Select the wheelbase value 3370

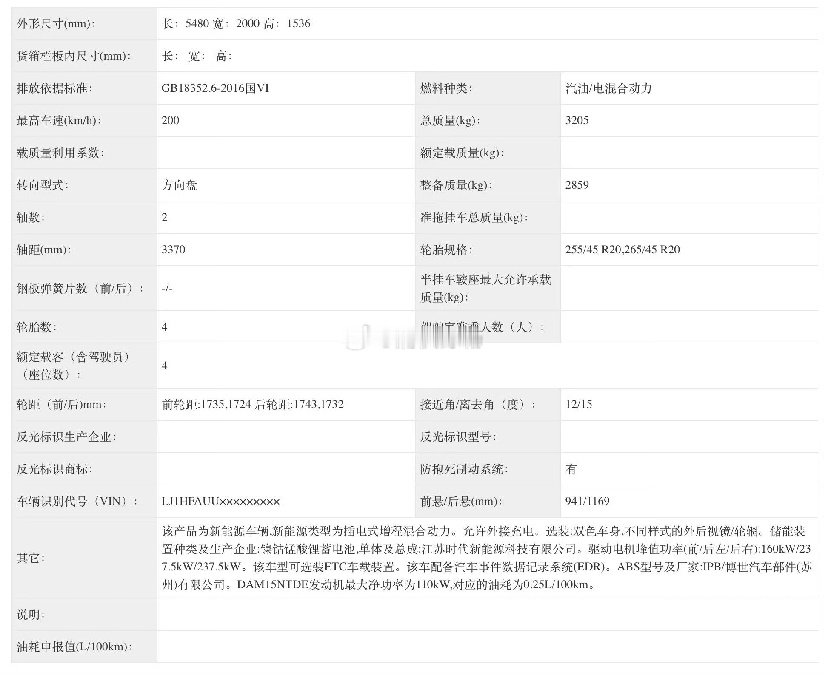(174, 250)
